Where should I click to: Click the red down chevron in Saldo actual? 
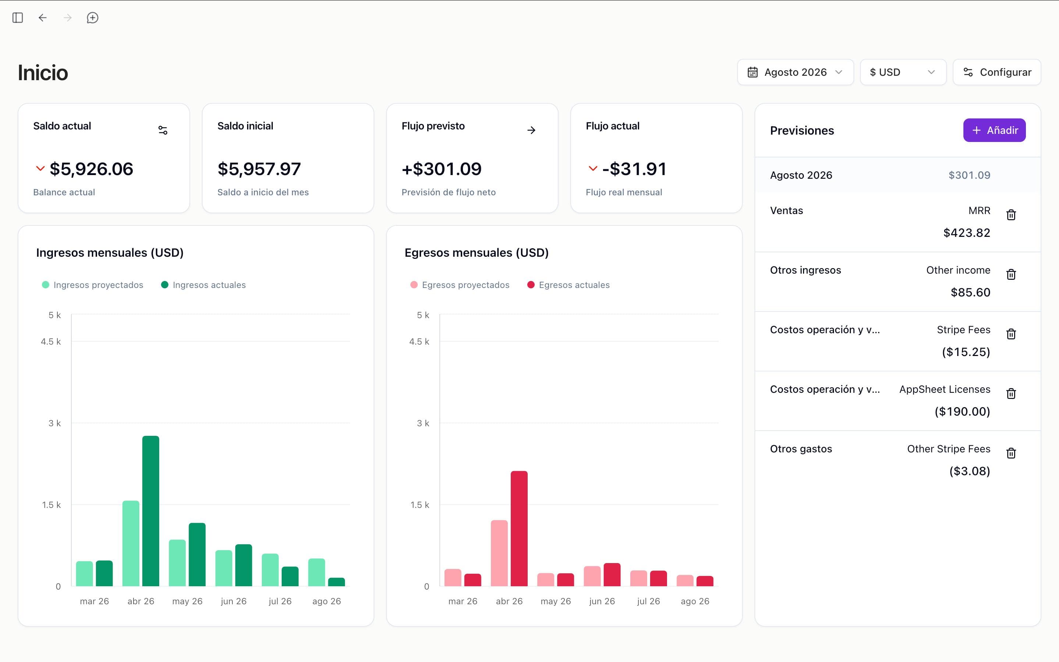pos(40,168)
